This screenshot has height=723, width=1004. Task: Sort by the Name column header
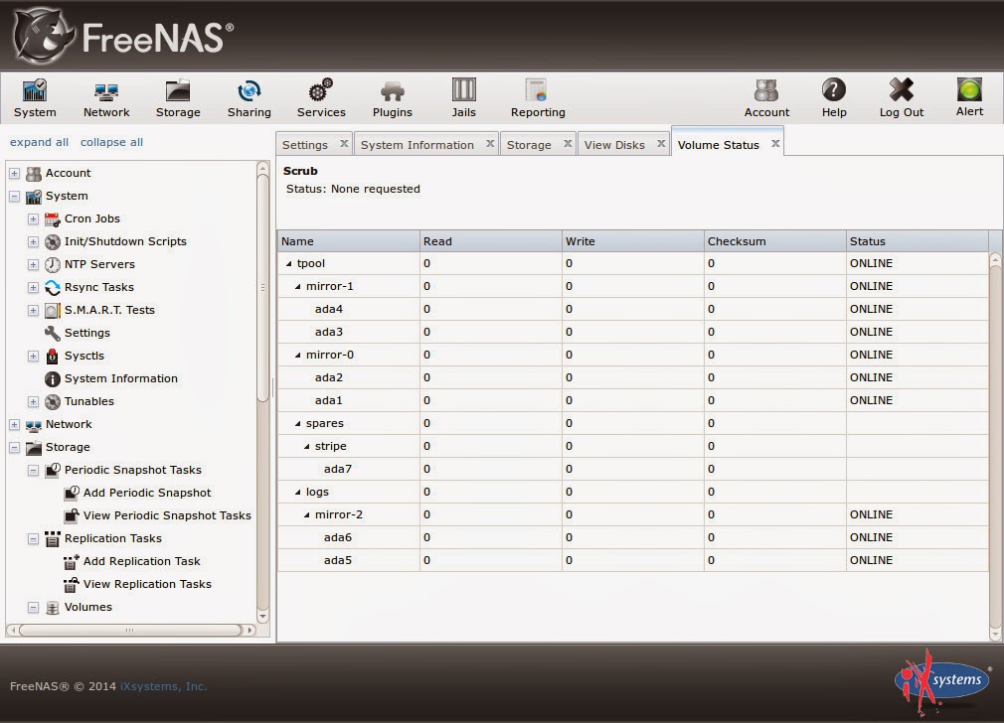(x=348, y=241)
